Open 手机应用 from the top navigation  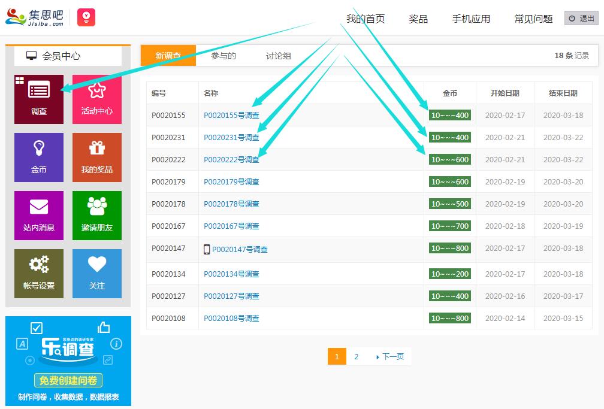click(x=471, y=19)
